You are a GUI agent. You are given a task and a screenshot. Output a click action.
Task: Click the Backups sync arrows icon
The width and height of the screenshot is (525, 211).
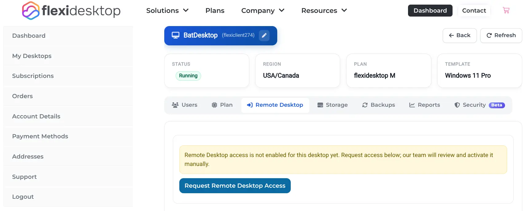click(365, 105)
